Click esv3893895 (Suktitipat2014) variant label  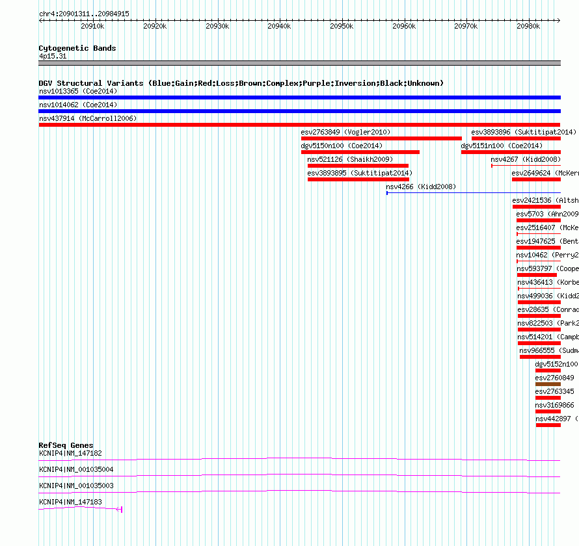(360, 173)
